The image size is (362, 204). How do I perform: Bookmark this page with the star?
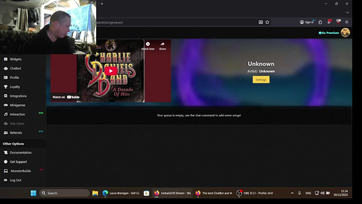267,22
